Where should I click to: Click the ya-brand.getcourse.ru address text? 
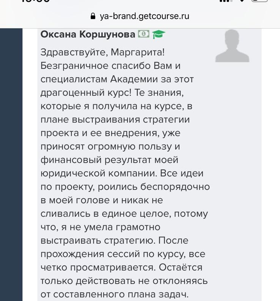pos(144,16)
